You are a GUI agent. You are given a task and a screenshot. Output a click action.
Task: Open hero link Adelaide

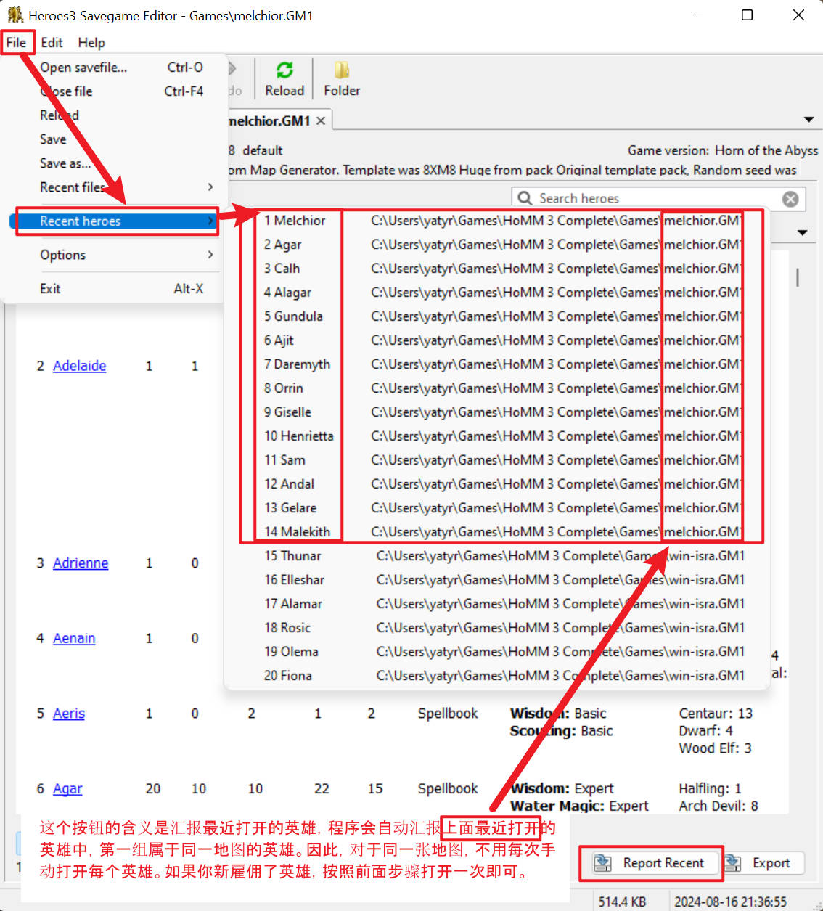(x=80, y=366)
